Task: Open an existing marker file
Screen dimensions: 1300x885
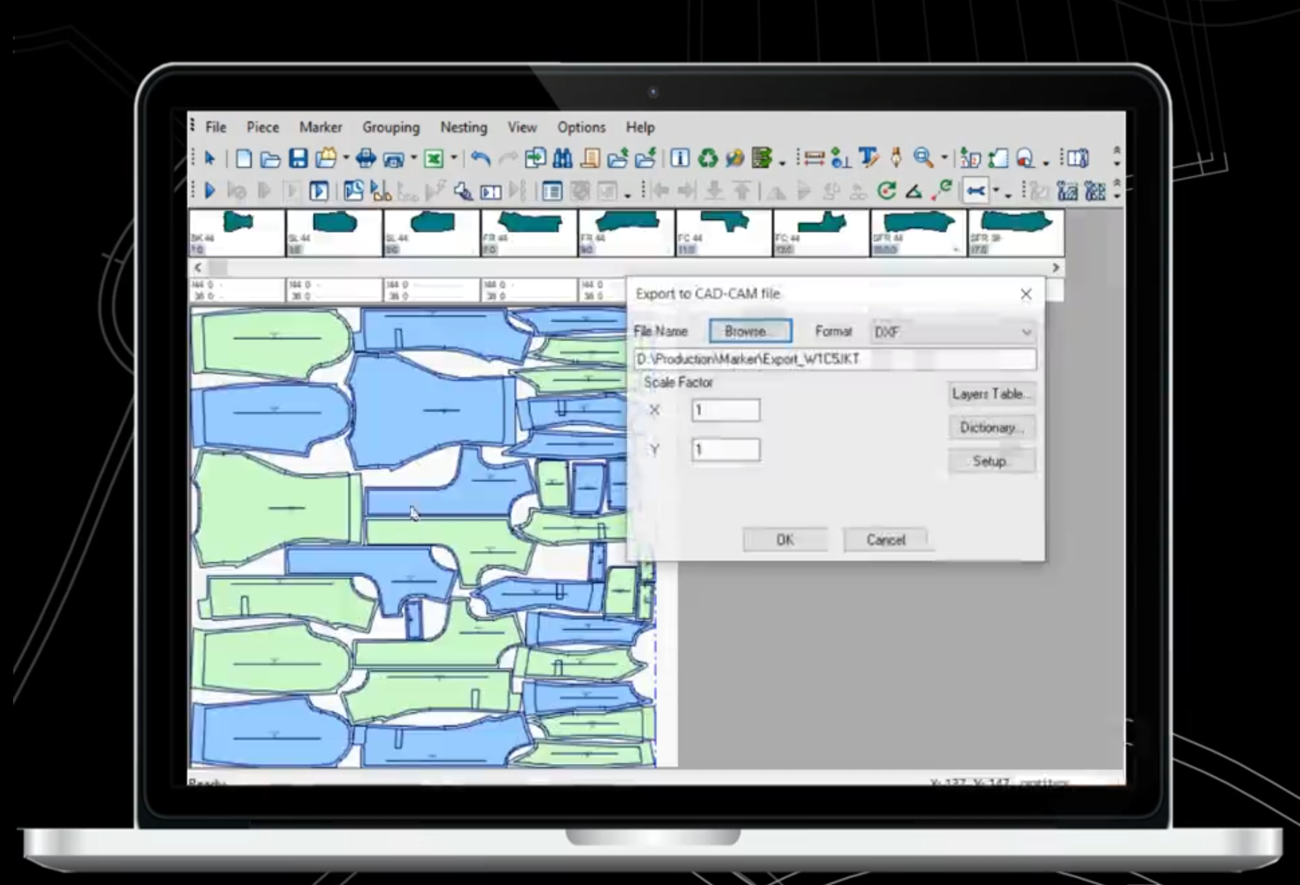Action: pos(270,158)
